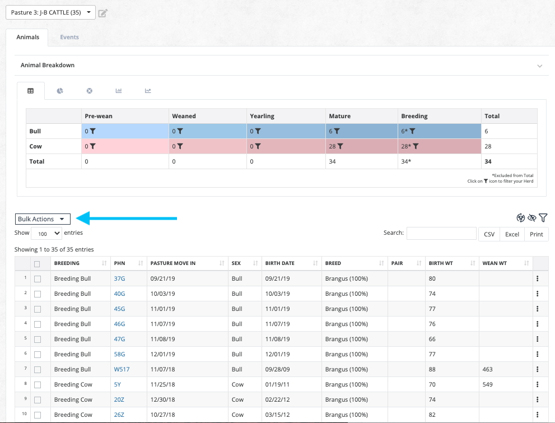Filter herd by Yearling Cow
Viewport: 555px width, 423px height.
tap(258, 146)
